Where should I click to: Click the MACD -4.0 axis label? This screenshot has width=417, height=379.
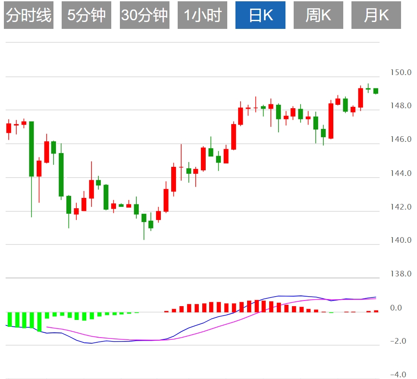click(398, 375)
